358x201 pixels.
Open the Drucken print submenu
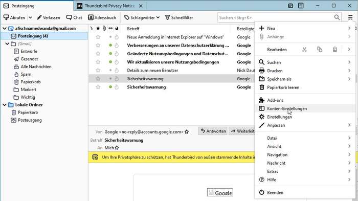click(x=305, y=71)
